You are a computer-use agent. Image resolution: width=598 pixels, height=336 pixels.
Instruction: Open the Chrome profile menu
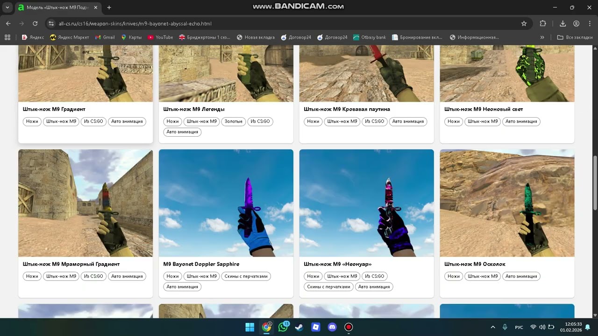click(x=577, y=23)
